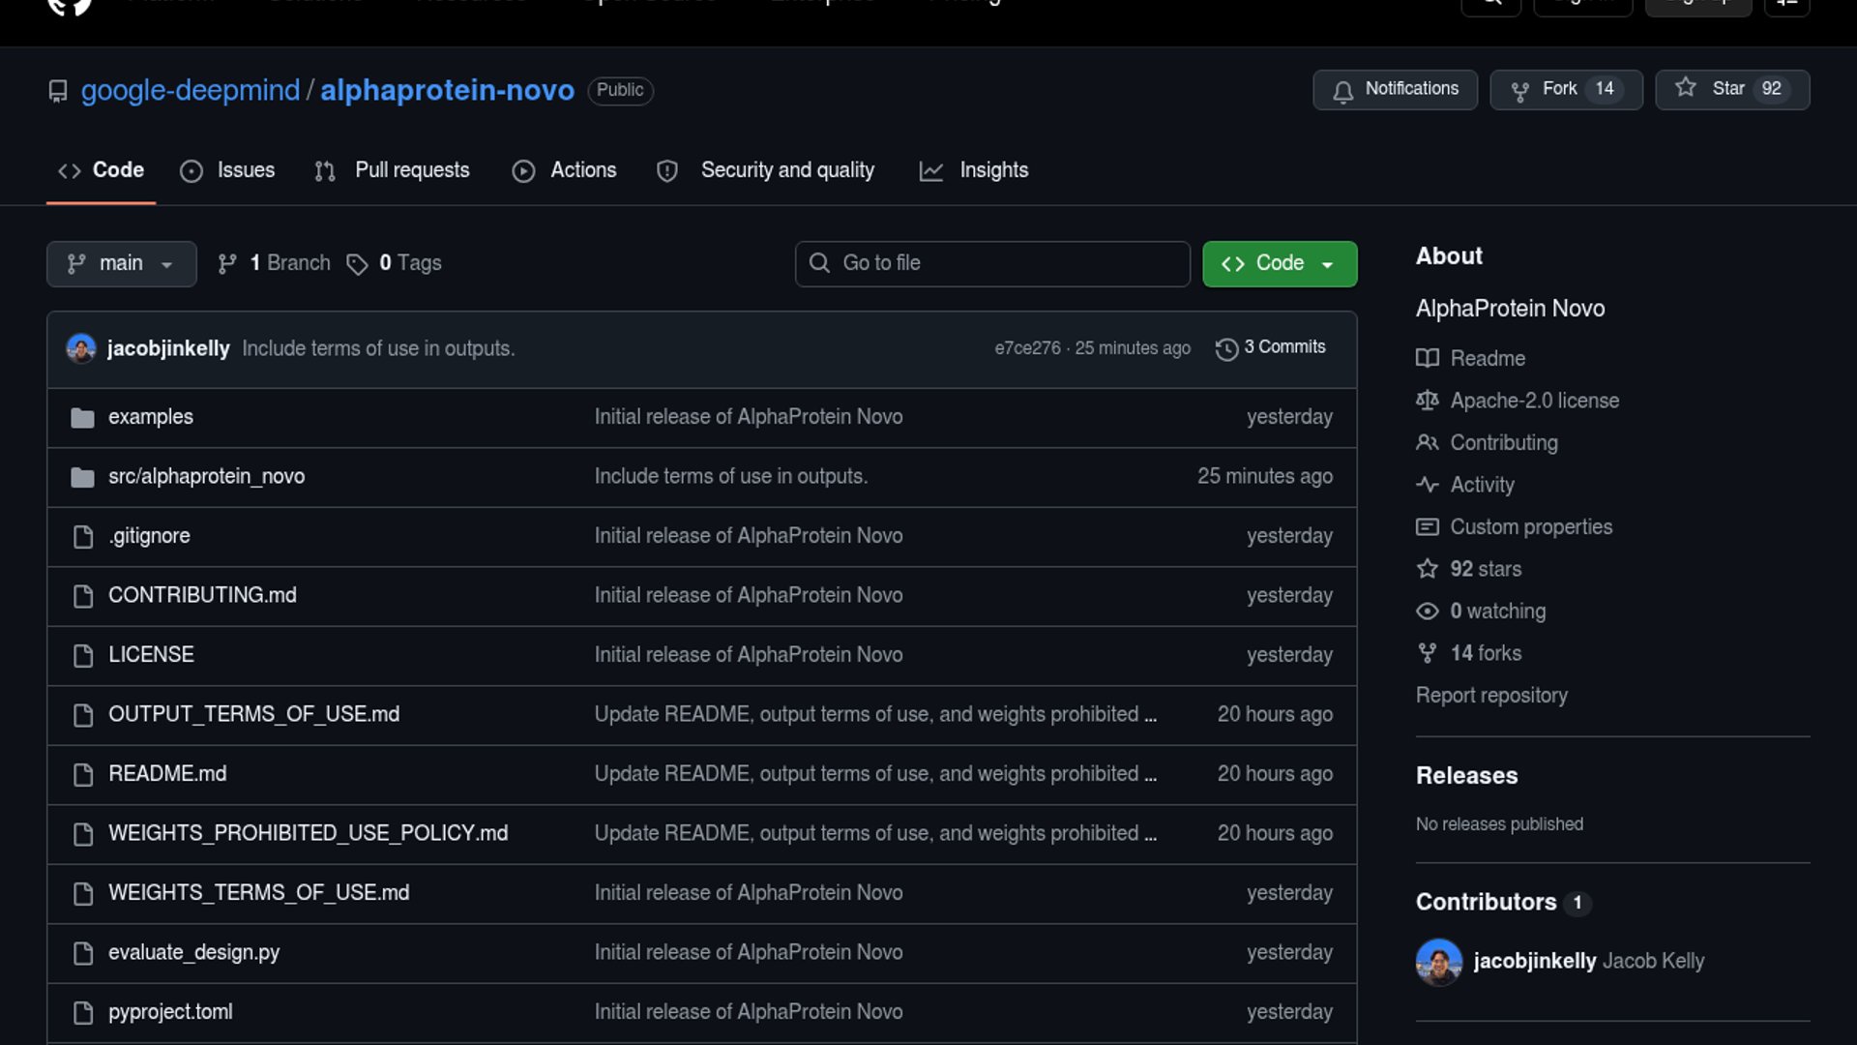Click the Report repository link

1491,695
